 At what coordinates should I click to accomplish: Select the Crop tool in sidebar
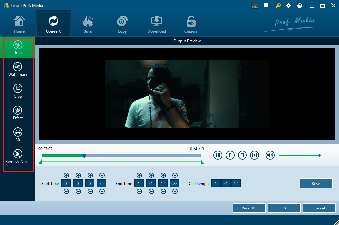18,91
